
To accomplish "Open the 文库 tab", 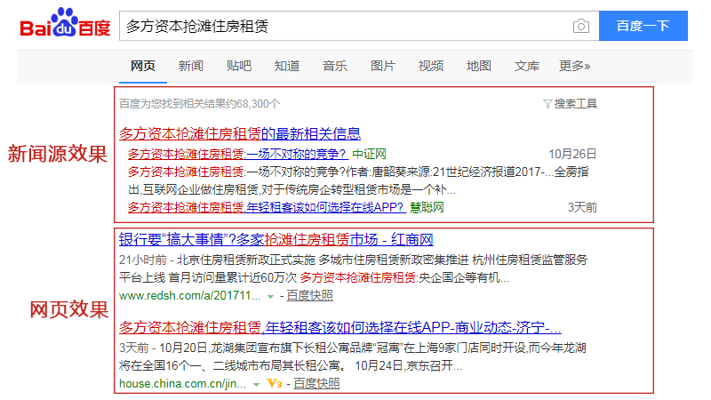I will coord(526,66).
